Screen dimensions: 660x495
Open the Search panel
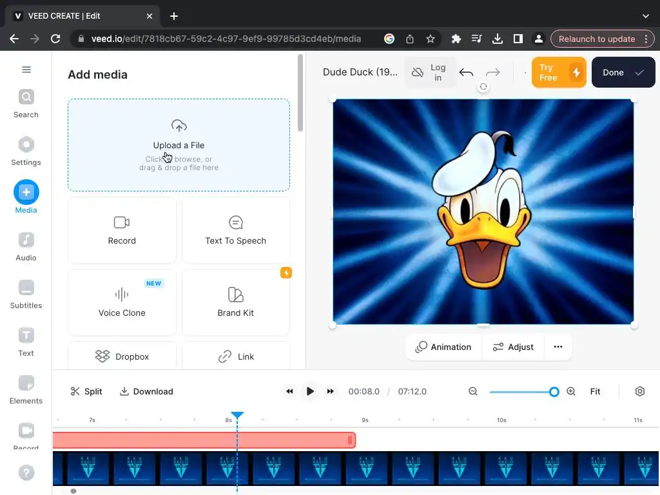click(x=26, y=104)
